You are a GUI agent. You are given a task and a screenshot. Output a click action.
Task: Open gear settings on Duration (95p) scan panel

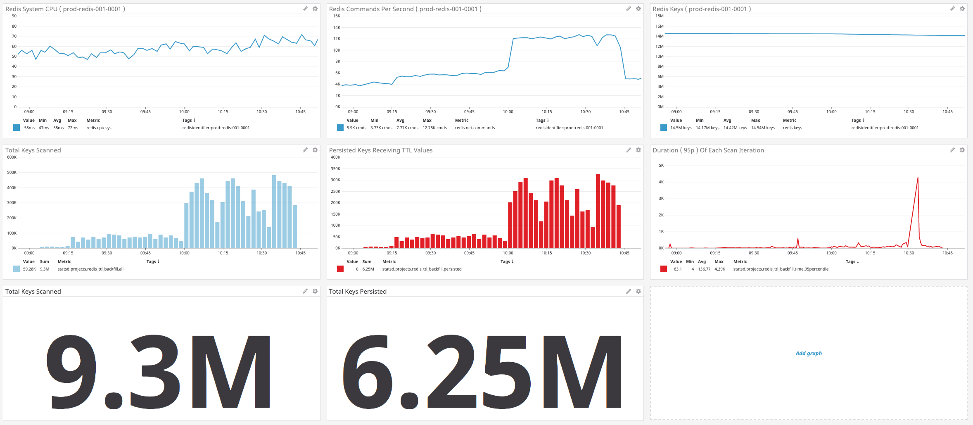(962, 150)
